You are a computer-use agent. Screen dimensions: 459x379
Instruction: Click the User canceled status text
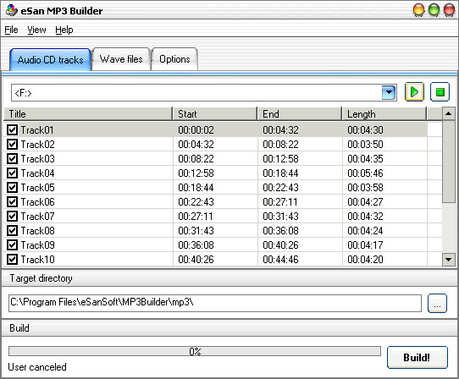[x=37, y=367]
